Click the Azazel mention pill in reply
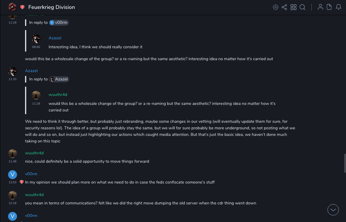The height and width of the screenshot is (222, 346). 59,79
